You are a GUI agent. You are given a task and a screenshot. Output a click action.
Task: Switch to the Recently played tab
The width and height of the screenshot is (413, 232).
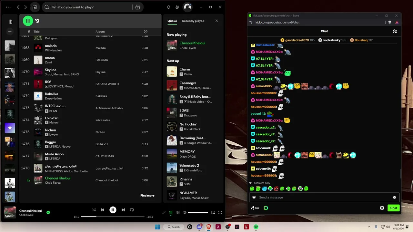[193, 21]
